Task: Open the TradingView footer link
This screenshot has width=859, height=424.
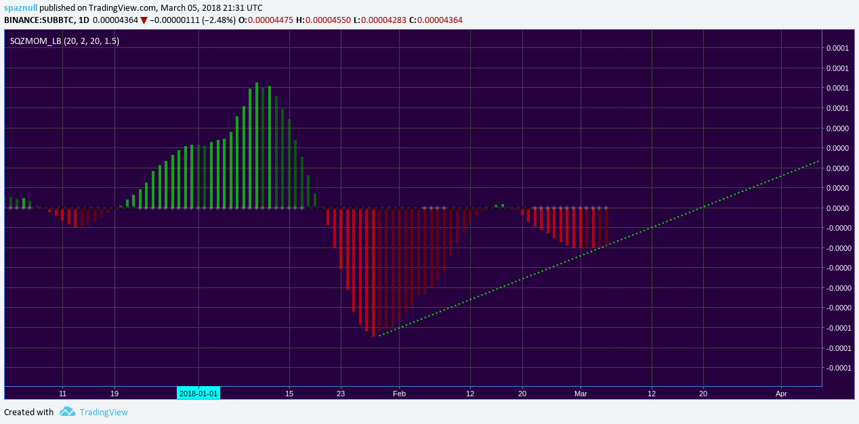Action: 104,412
